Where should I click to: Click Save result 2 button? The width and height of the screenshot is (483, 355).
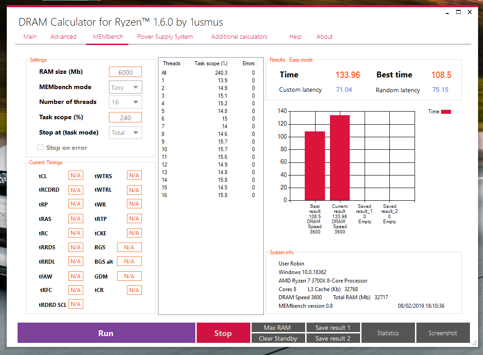tap(333, 338)
